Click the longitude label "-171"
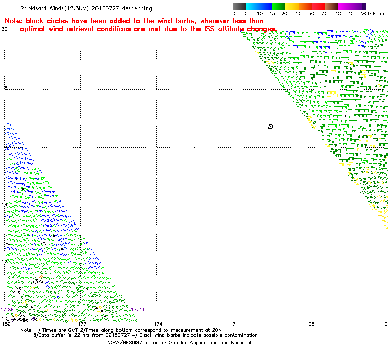The width and height of the screenshot is (388, 351). coord(232,324)
